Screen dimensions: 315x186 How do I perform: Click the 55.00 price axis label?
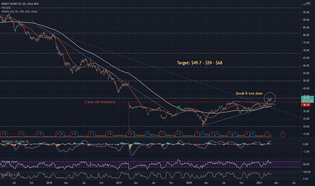click(x=306, y=73)
